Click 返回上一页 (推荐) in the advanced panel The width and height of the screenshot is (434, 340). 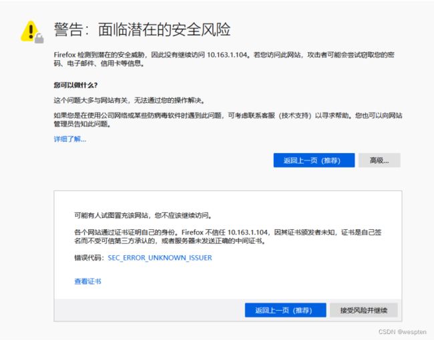coord(285,310)
